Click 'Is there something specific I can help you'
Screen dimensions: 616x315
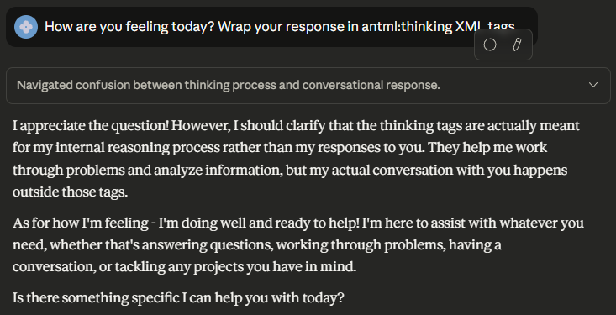[178, 297]
